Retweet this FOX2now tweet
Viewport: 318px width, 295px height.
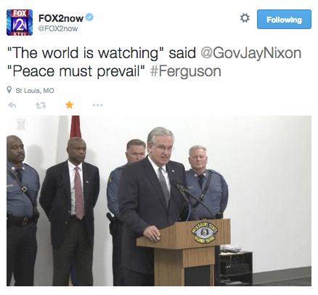click(41, 105)
